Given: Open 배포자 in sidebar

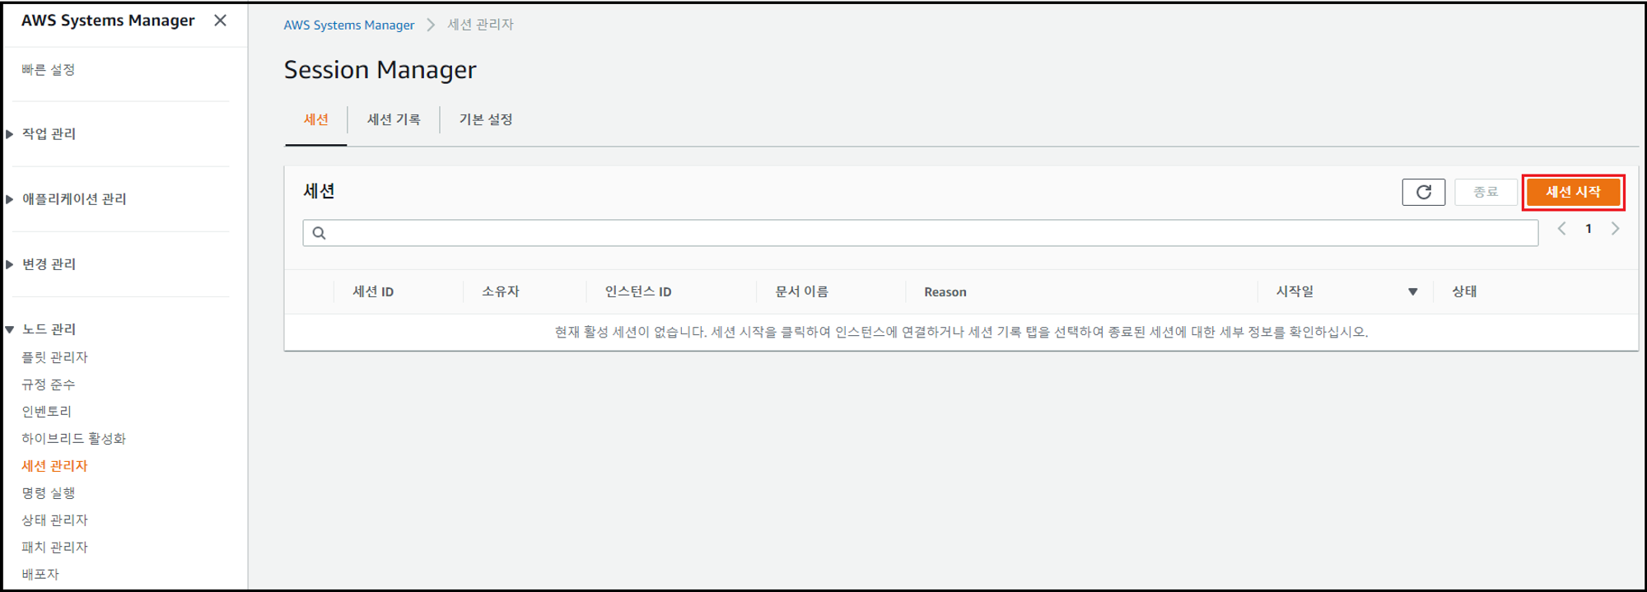Looking at the screenshot, I should (x=40, y=575).
